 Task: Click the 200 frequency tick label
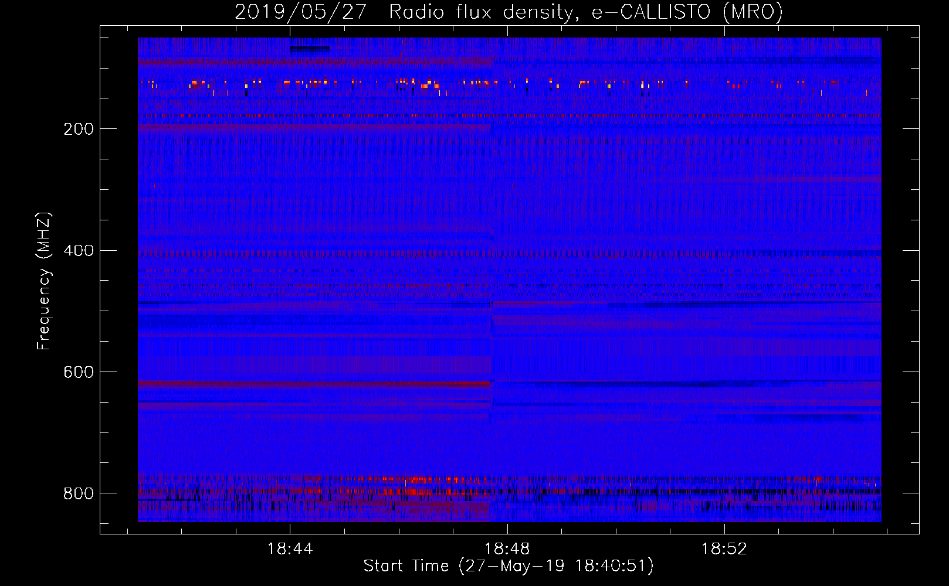coord(79,130)
